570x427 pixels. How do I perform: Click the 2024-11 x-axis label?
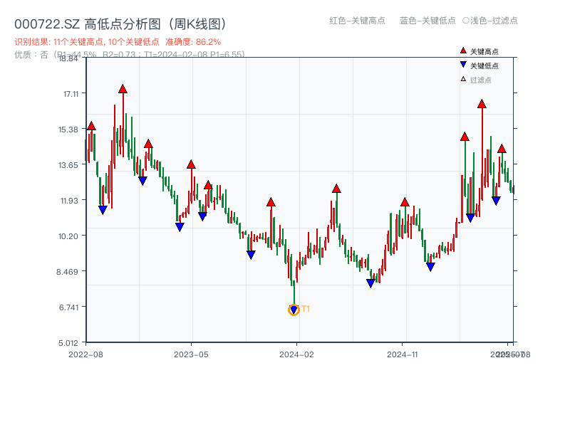402,354
